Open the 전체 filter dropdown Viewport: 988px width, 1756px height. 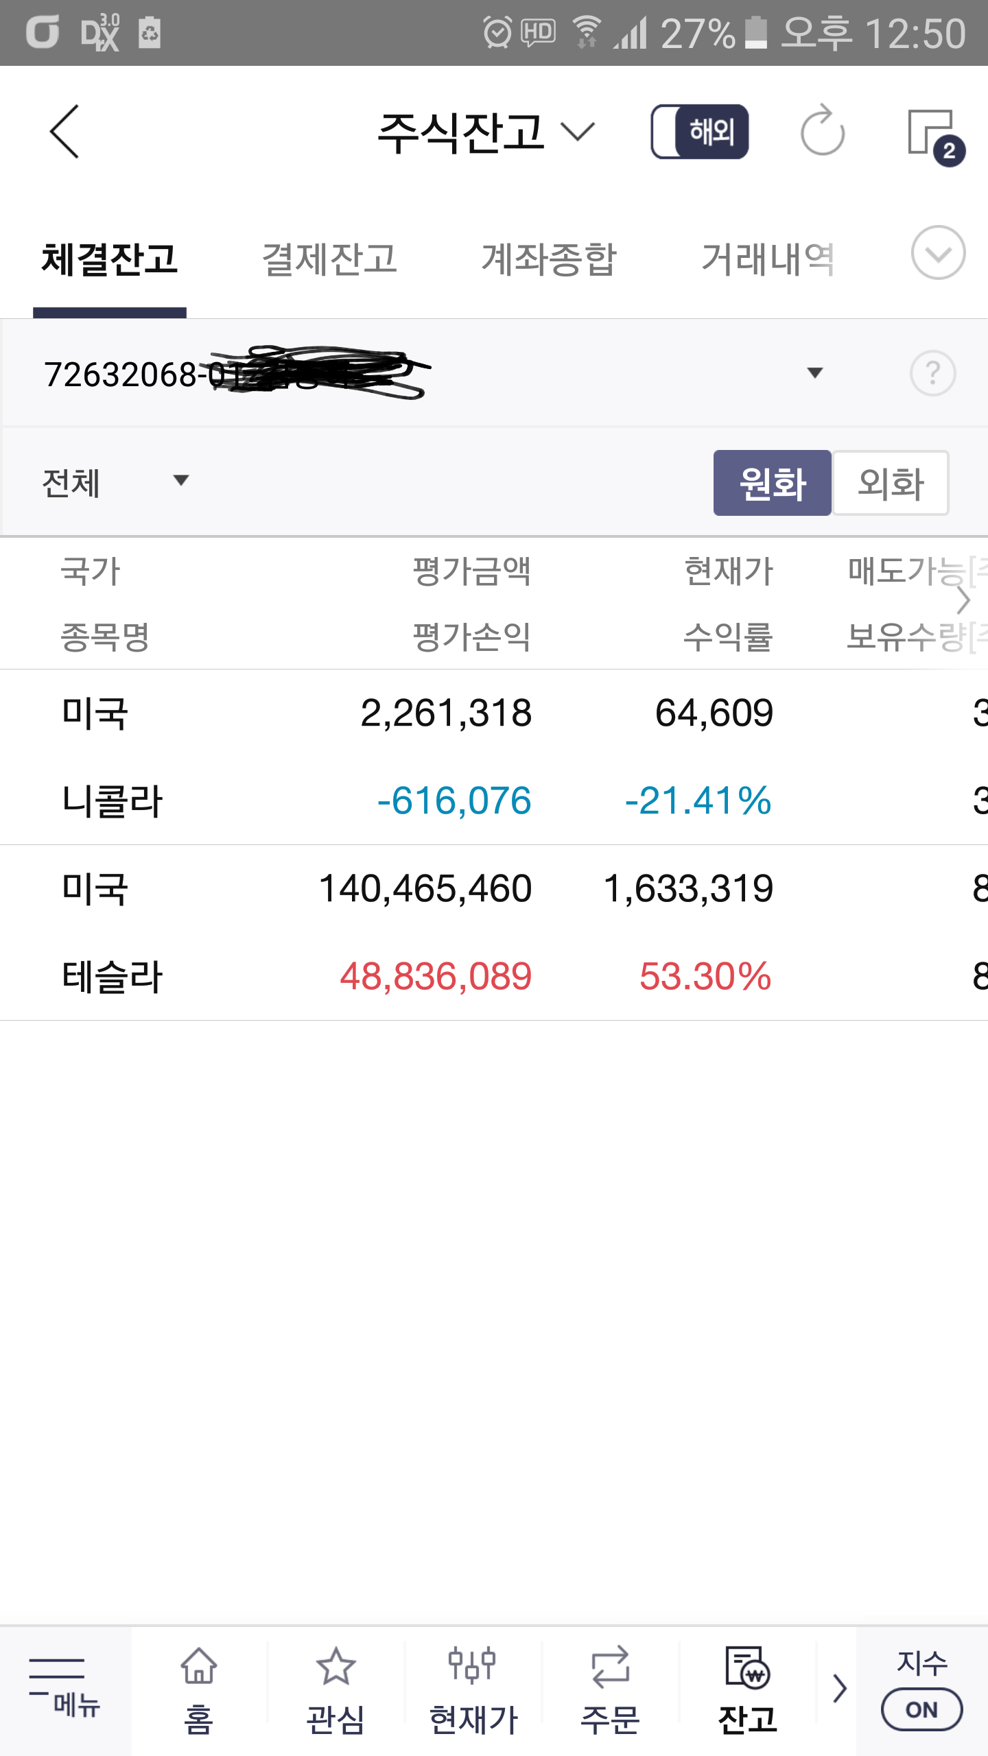point(115,483)
